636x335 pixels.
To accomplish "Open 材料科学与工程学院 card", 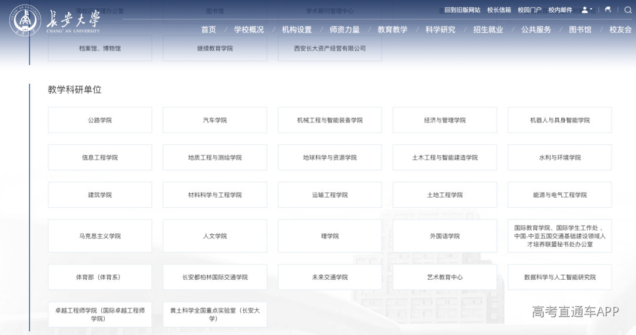I will pyautogui.click(x=215, y=195).
